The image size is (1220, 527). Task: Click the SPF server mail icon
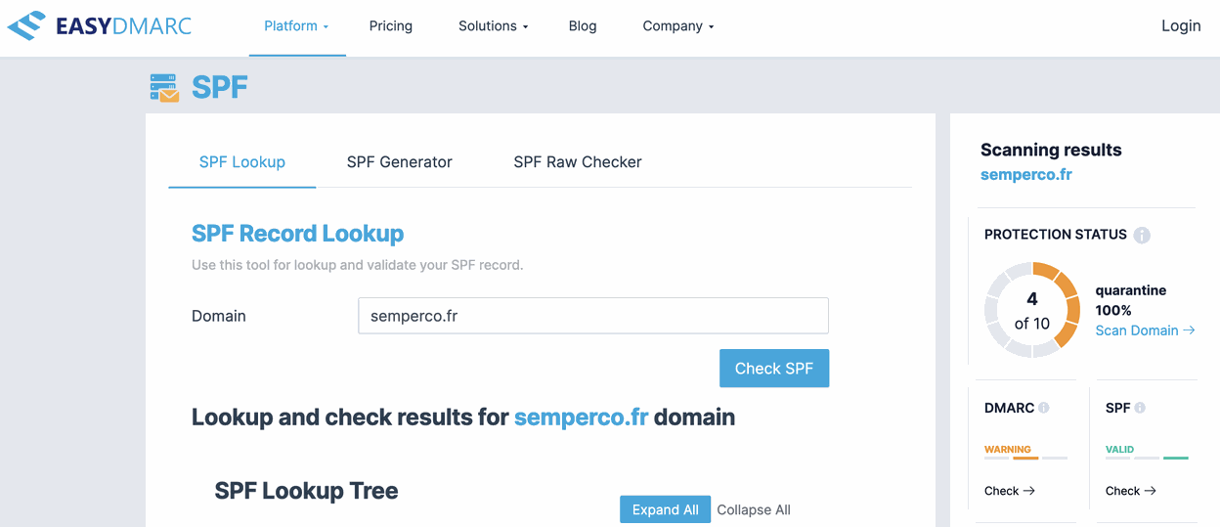coord(164,88)
